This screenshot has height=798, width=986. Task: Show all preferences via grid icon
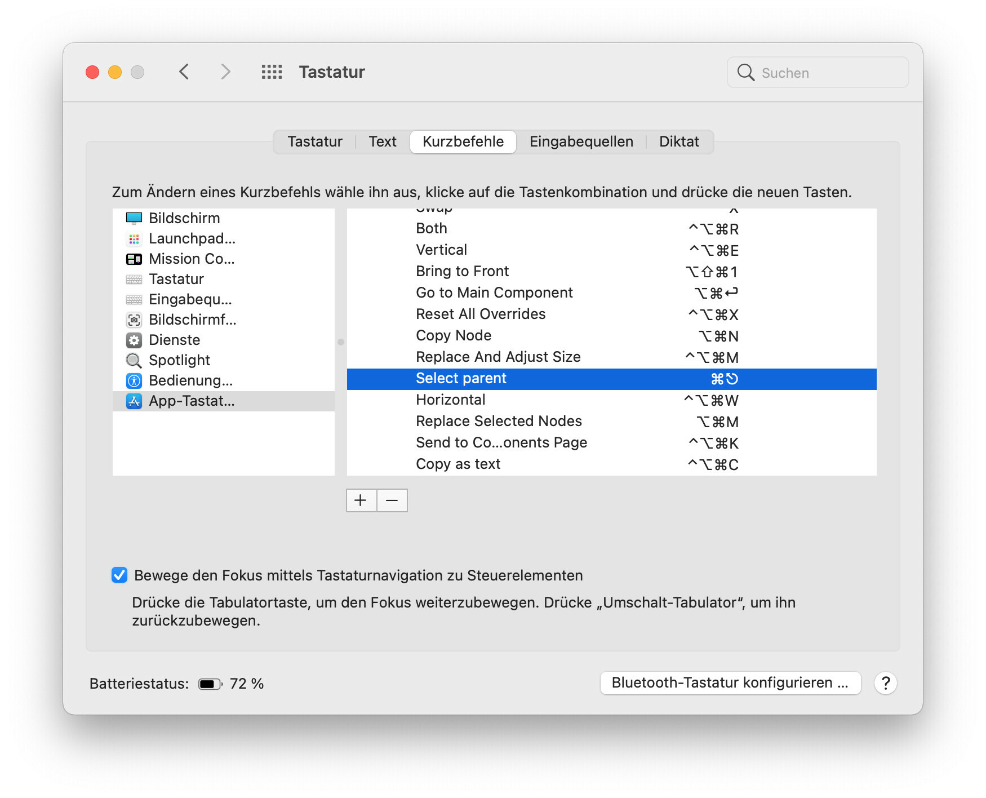click(x=272, y=72)
